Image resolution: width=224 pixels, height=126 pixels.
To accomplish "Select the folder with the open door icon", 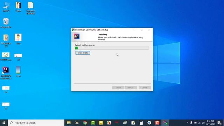I will click(x=18, y=7).
